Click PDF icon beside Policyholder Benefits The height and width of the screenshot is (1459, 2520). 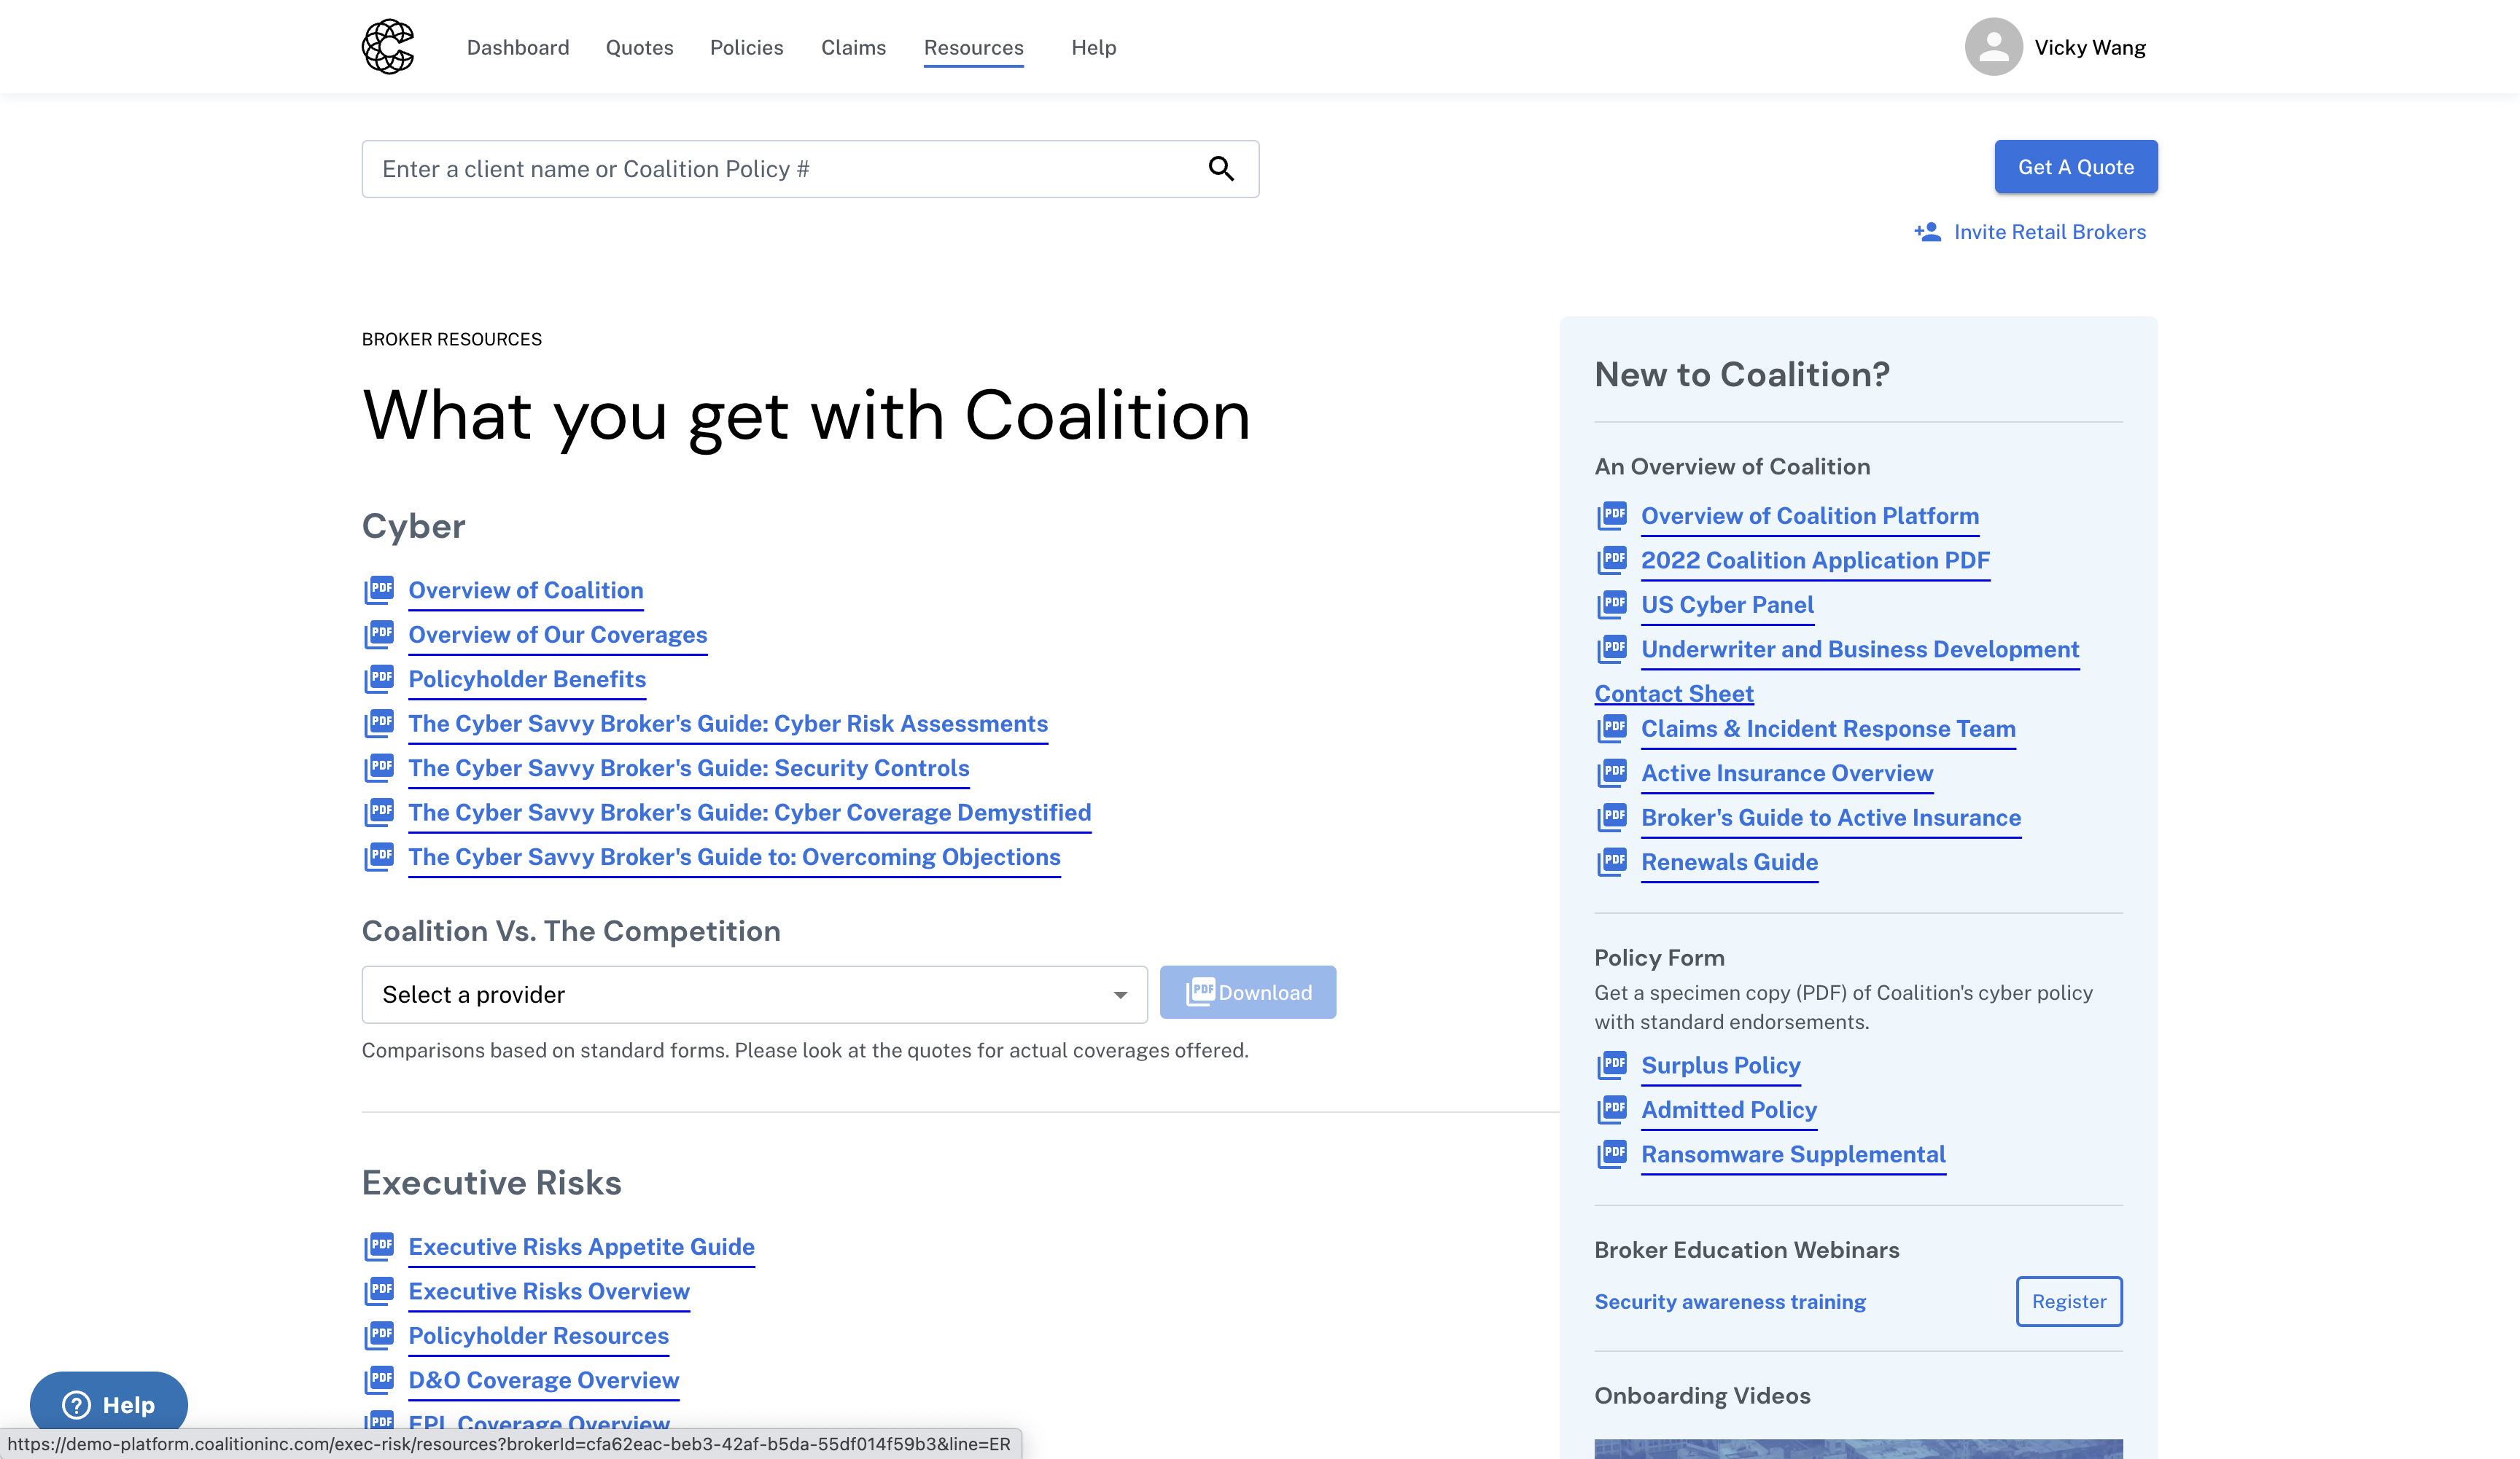click(379, 678)
